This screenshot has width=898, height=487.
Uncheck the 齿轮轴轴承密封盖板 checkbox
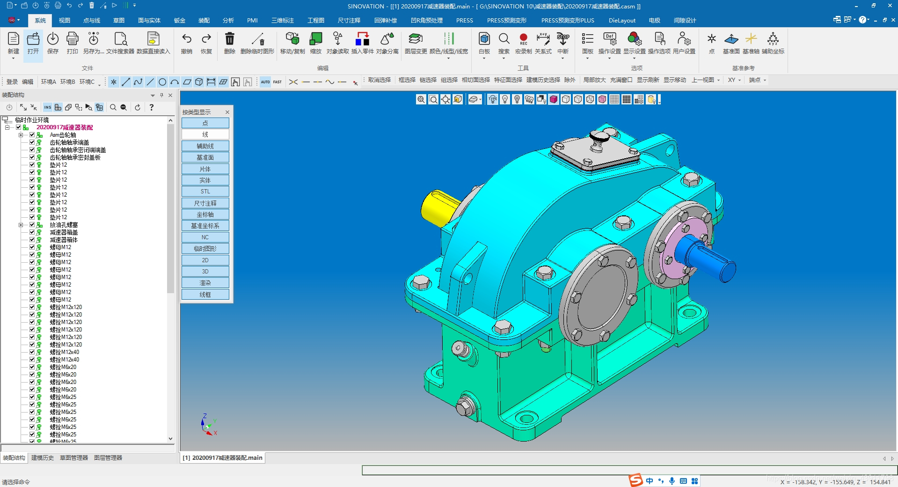pos(32,157)
